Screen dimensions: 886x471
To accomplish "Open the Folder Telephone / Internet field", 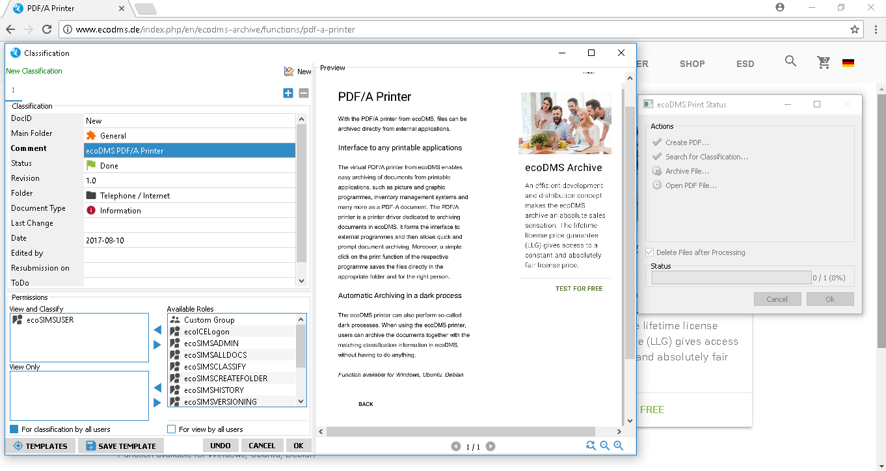I will pos(189,196).
